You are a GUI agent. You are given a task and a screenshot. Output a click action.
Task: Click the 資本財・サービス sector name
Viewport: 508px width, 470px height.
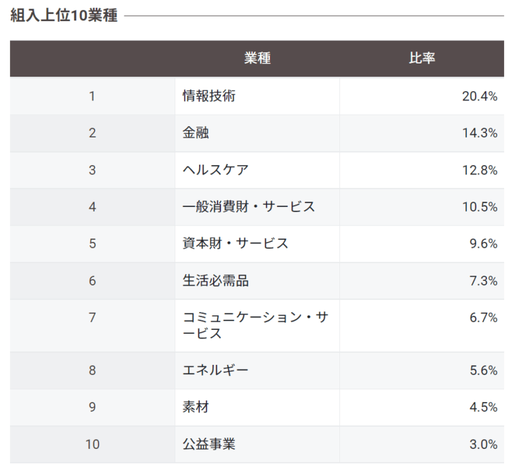pos(235,243)
